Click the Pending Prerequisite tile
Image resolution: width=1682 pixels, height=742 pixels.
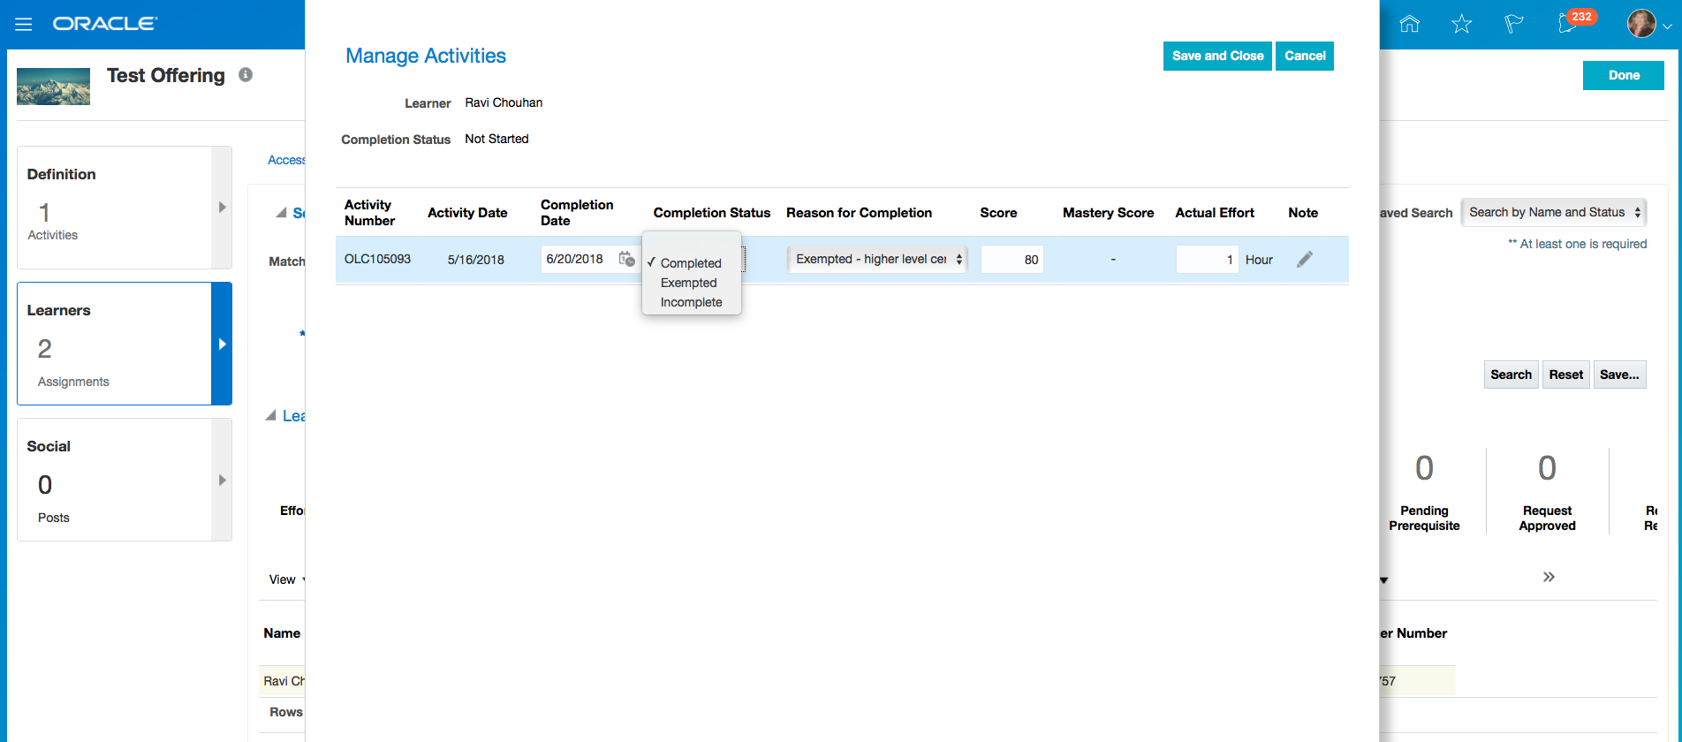[1424, 491]
